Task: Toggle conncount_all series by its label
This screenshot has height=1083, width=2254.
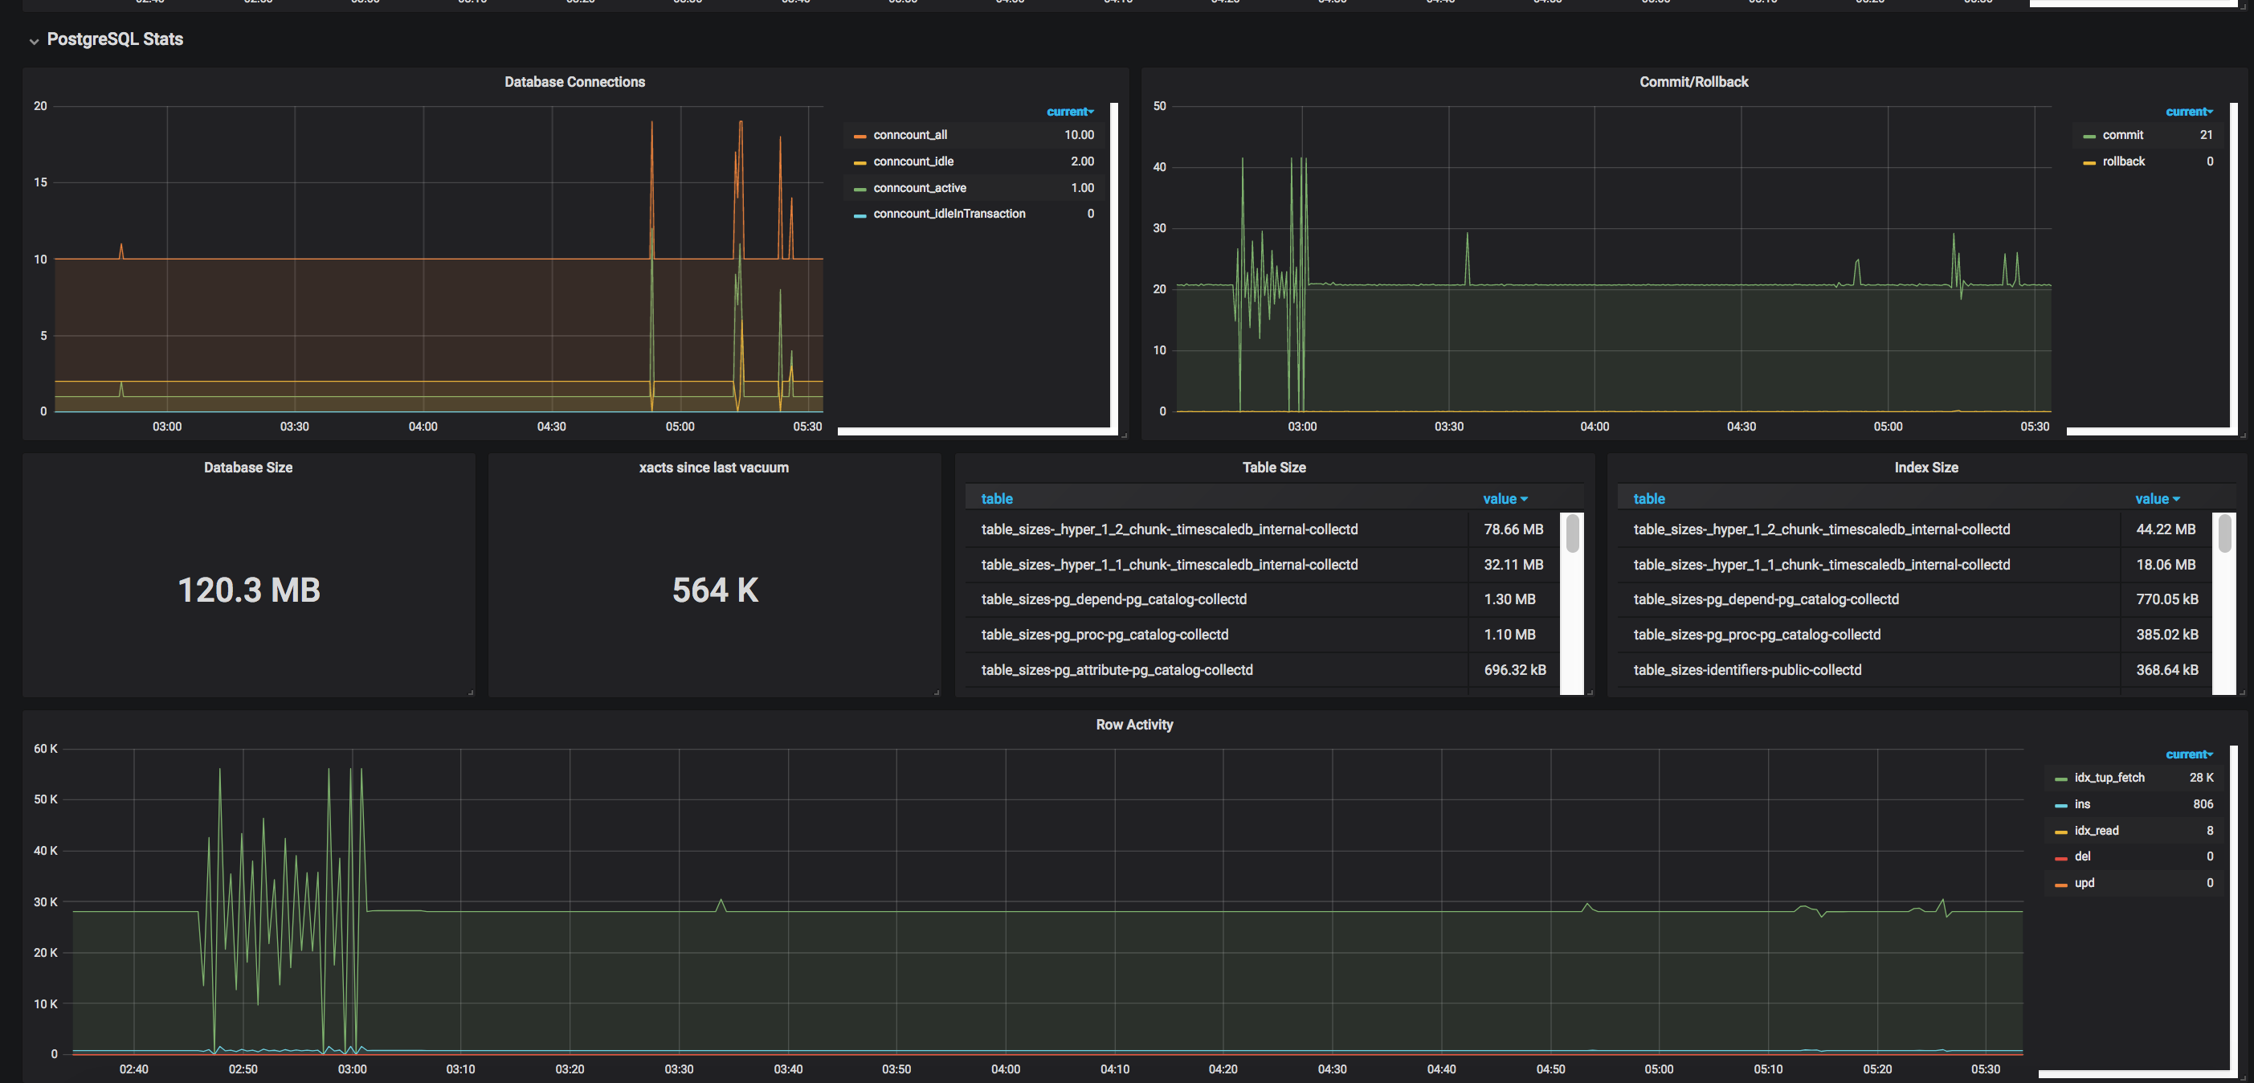Action: pyautogui.click(x=909, y=135)
